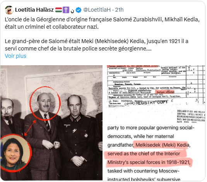Click the Hungarian flag emoji
Image resolution: width=207 pixels, height=182 pixels.
pyautogui.click(x=58, y=10)
